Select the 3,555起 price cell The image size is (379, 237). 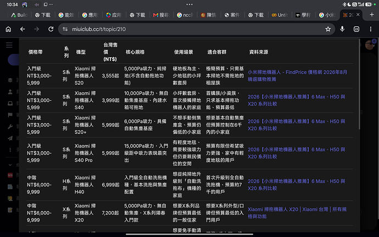point(110,76)
